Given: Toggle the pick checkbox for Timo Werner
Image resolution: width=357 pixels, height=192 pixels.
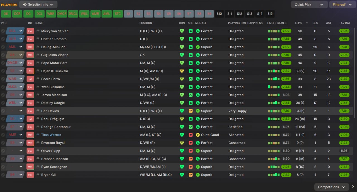Looking at the screenshot, I should [x=3, y=135].
